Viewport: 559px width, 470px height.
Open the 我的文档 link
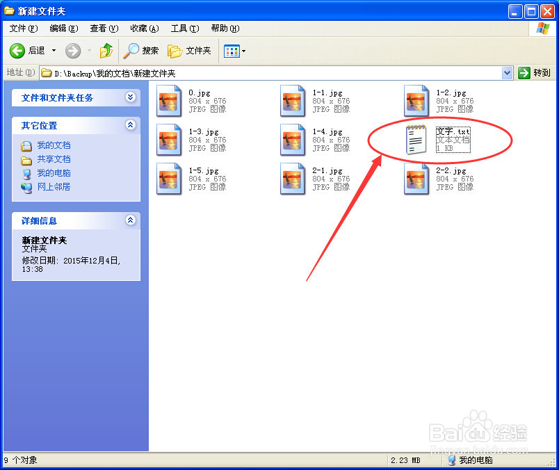(54, 145)
